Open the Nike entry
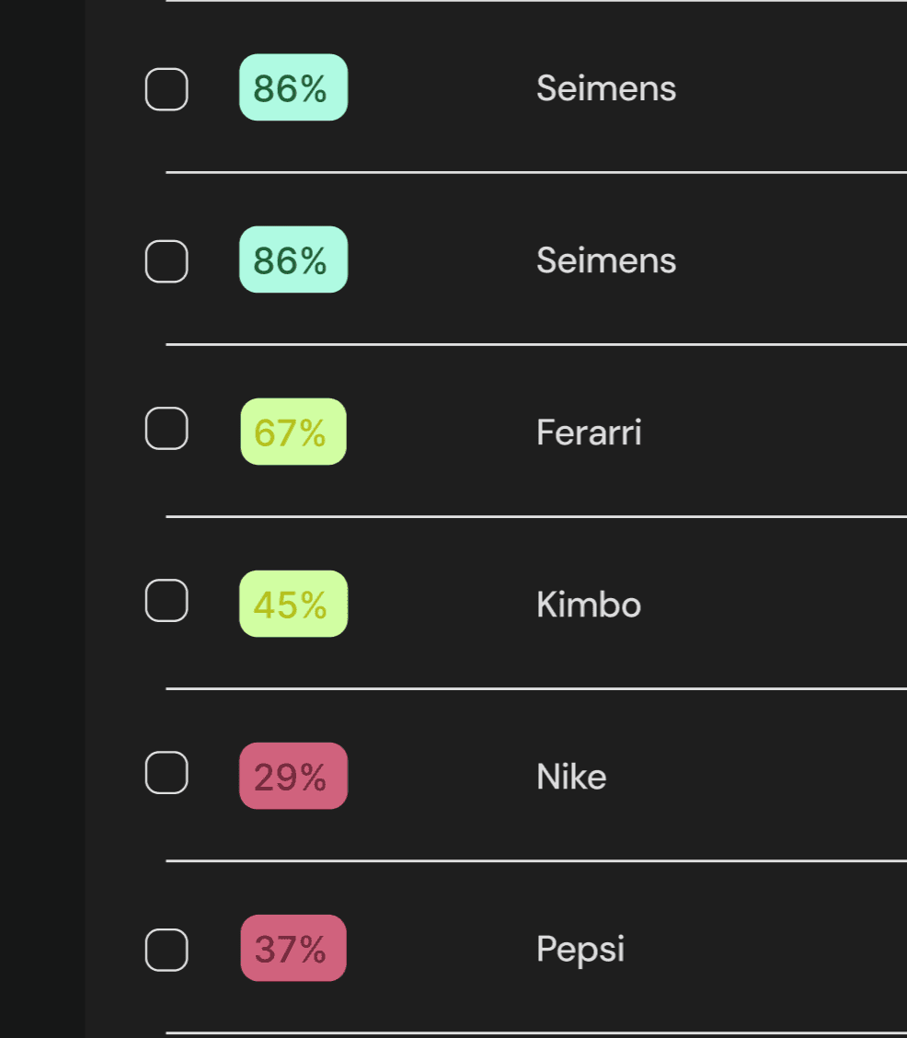 pyautogui.click(x=571, y=777)
